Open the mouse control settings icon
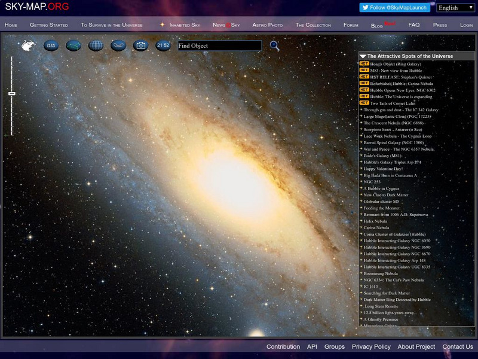This screenshot has width=478, height=359. point(28,45)
